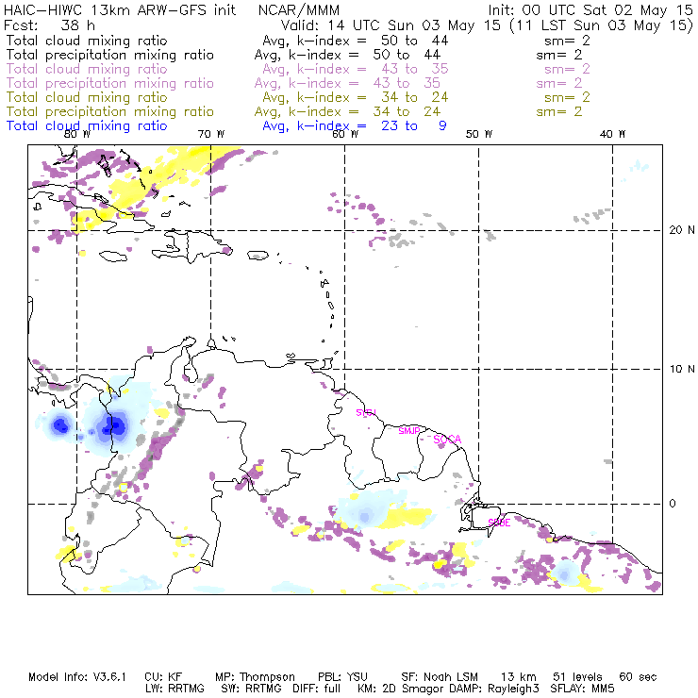Click the '51 levels' footer text
This screenshot has width=698, height=698.
[577, 677]
